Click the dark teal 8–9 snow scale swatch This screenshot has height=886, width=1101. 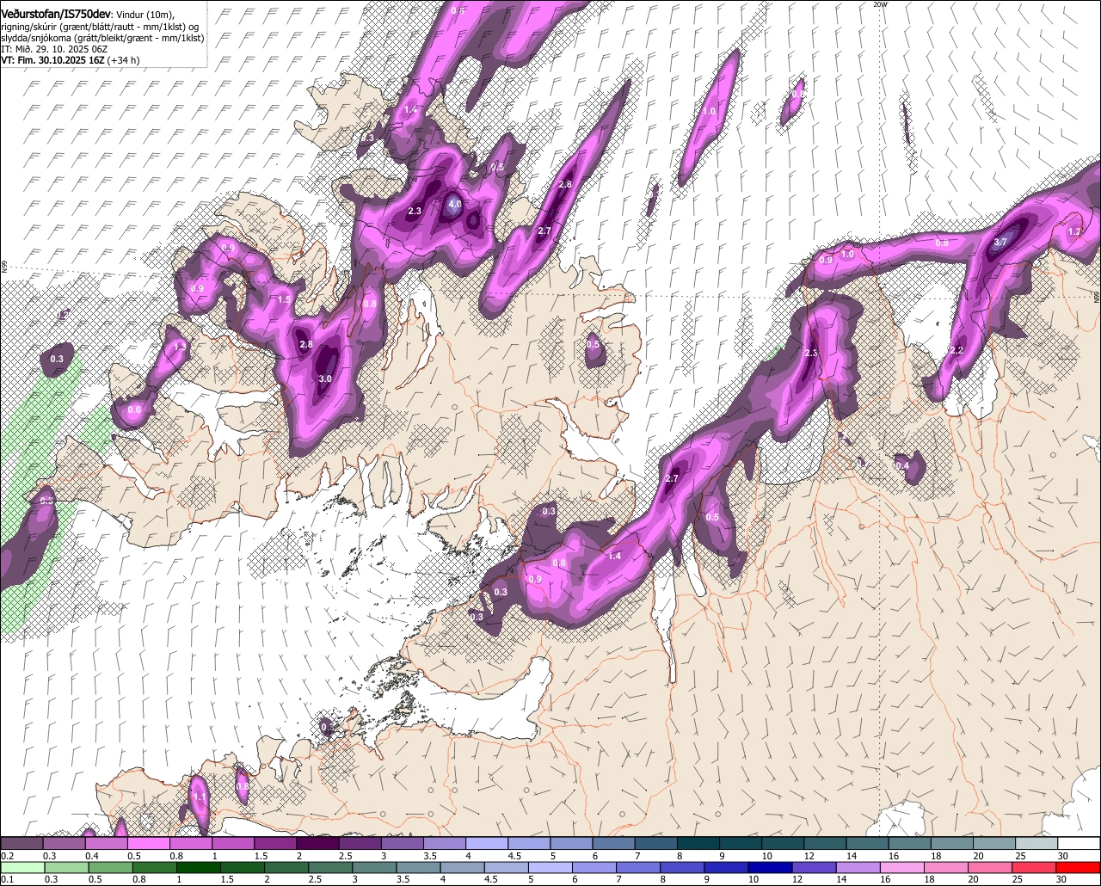coord(699,844)
